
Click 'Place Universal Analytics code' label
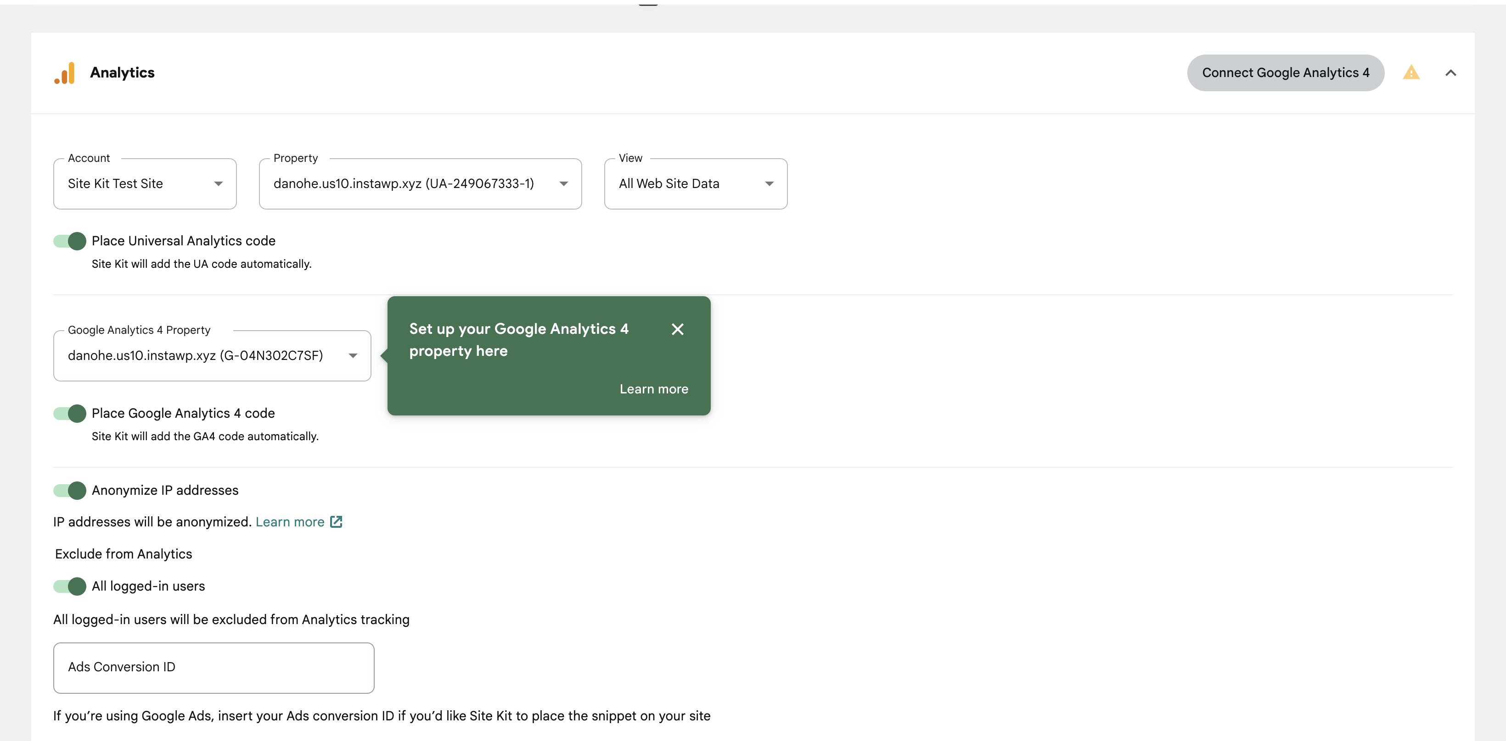[x=184, y=241]
